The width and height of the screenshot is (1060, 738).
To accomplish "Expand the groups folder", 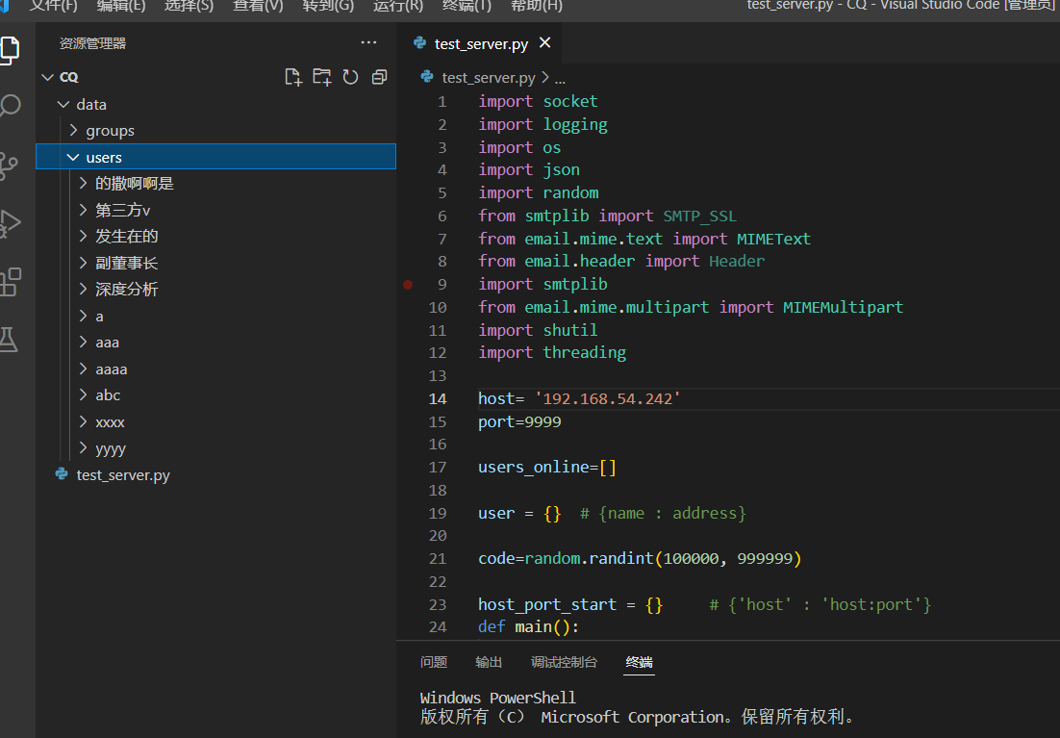I will (110, 131).
